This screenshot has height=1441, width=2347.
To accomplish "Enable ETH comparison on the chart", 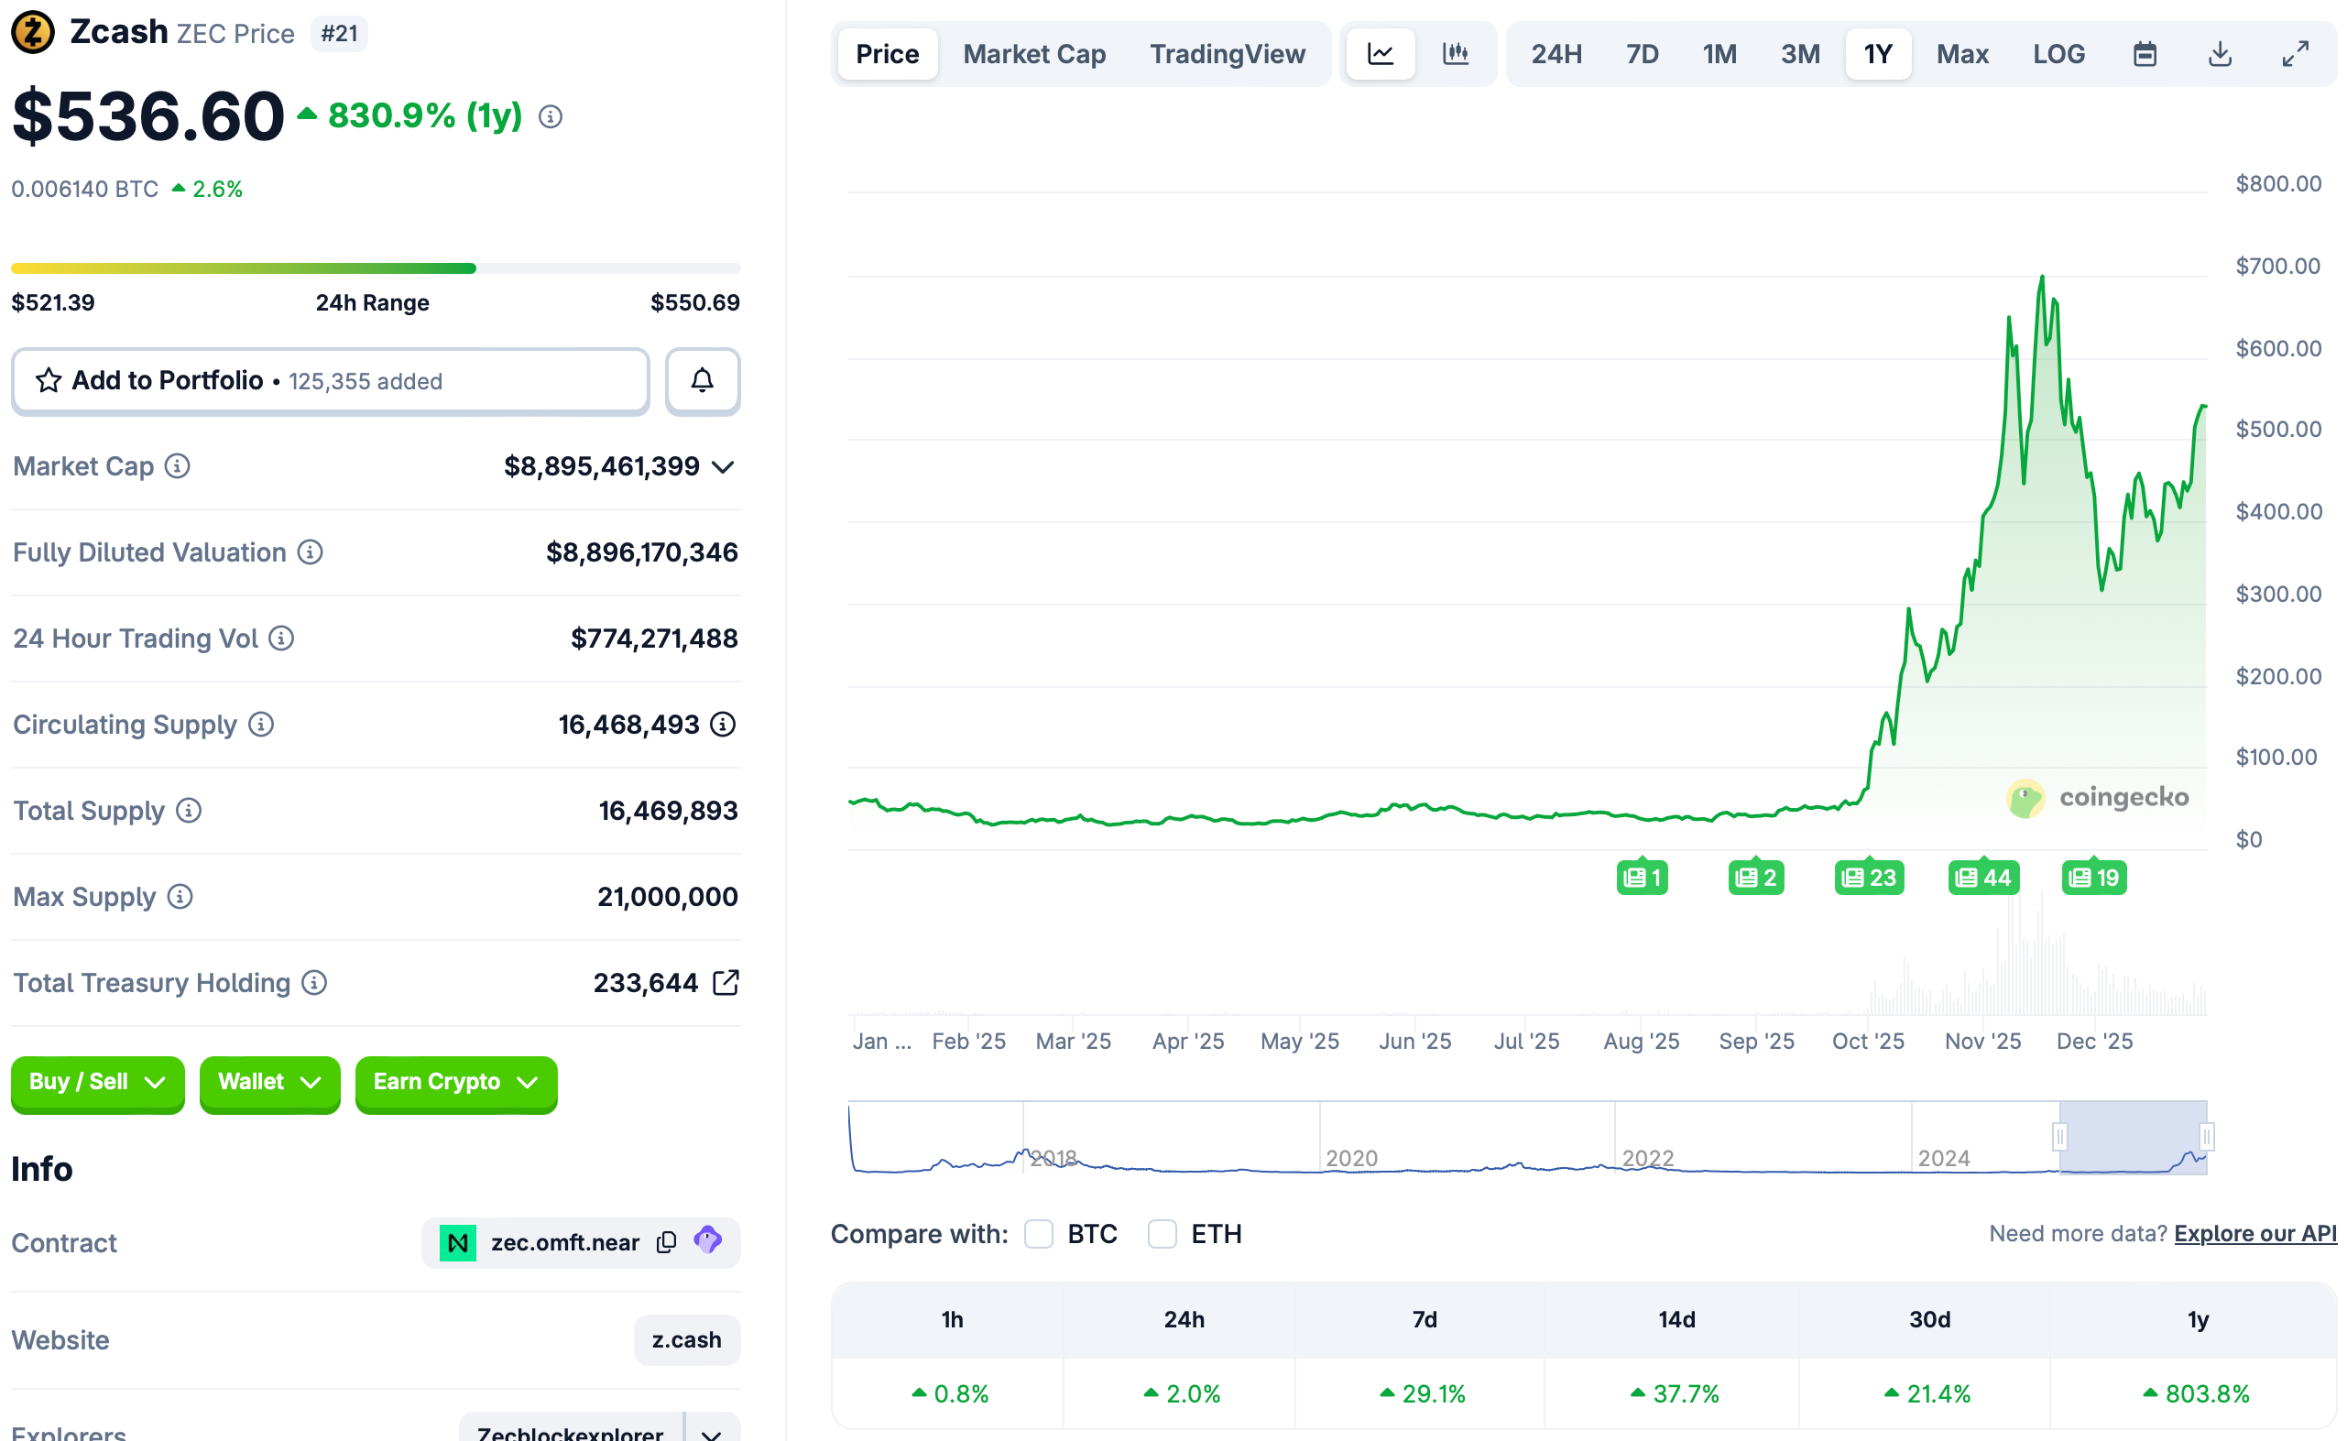I will click(1163, 1233).
